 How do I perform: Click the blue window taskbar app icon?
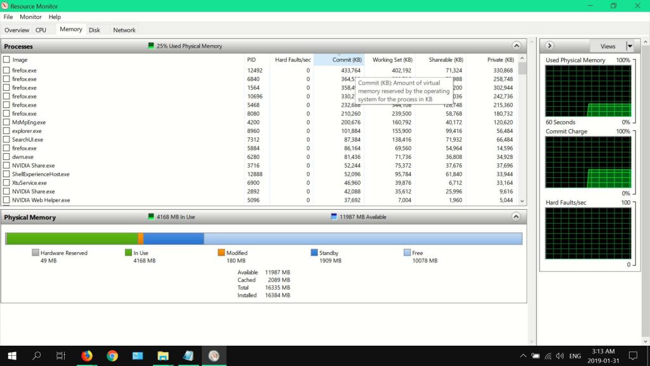(x=138, y=356)
